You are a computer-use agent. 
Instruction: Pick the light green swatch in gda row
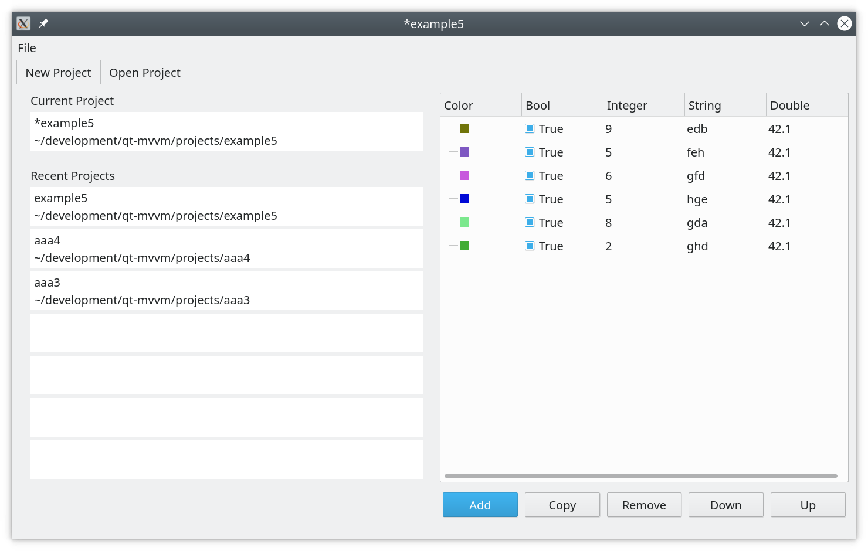click(464, 222)
